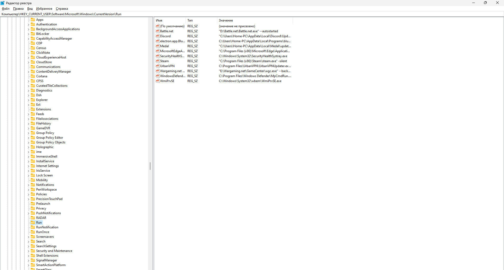Click the Privacy folder icon
Screen dimensions: 504x270
click(x=33, y=208)
